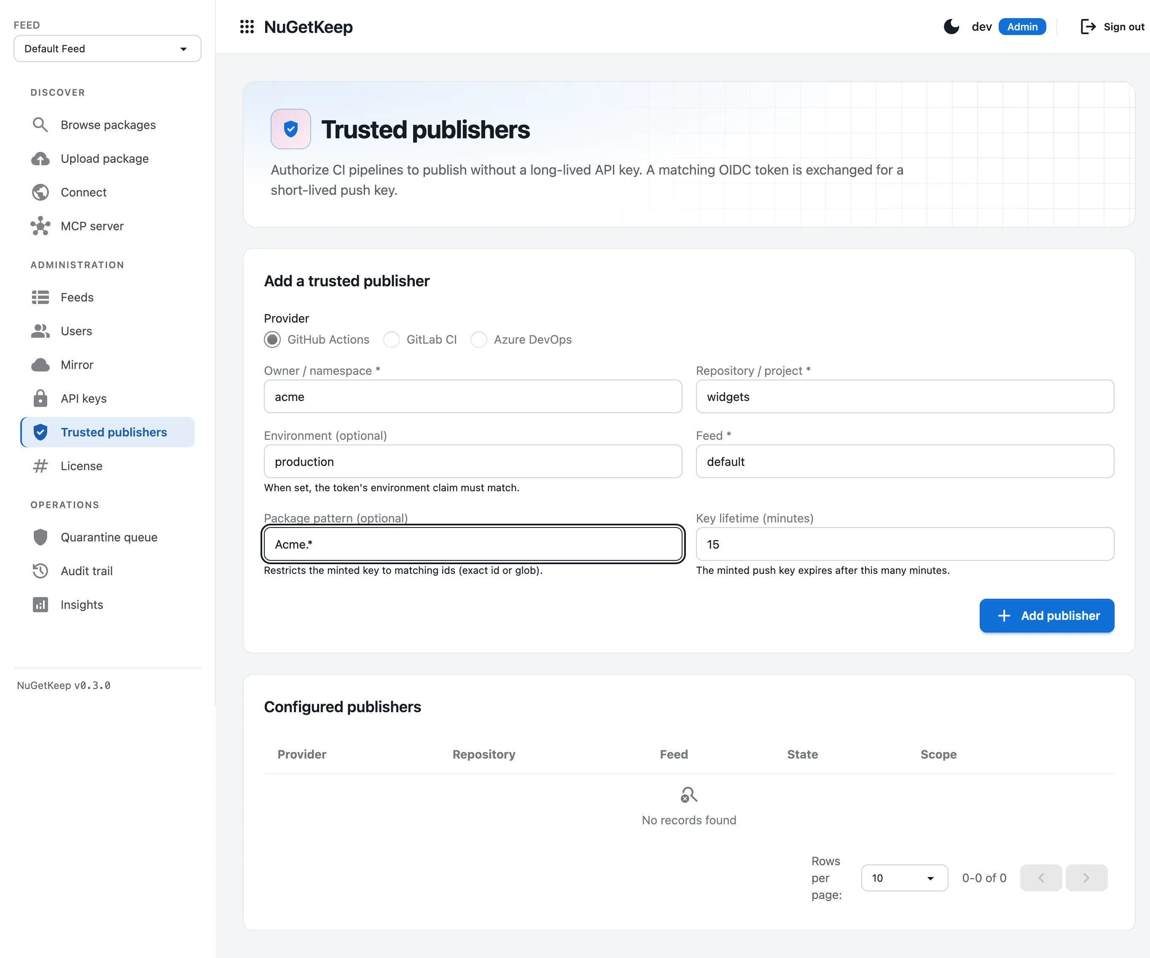Image resolution: width=1150 pixels, height=958 pixels.
Task: Go to previous page of publishers
Action: (1041, 878)
